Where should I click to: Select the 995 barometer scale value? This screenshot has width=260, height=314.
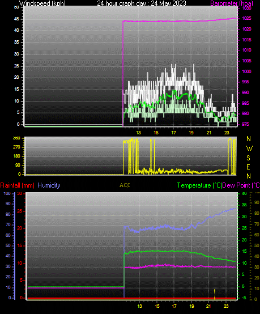coord(246,82)
